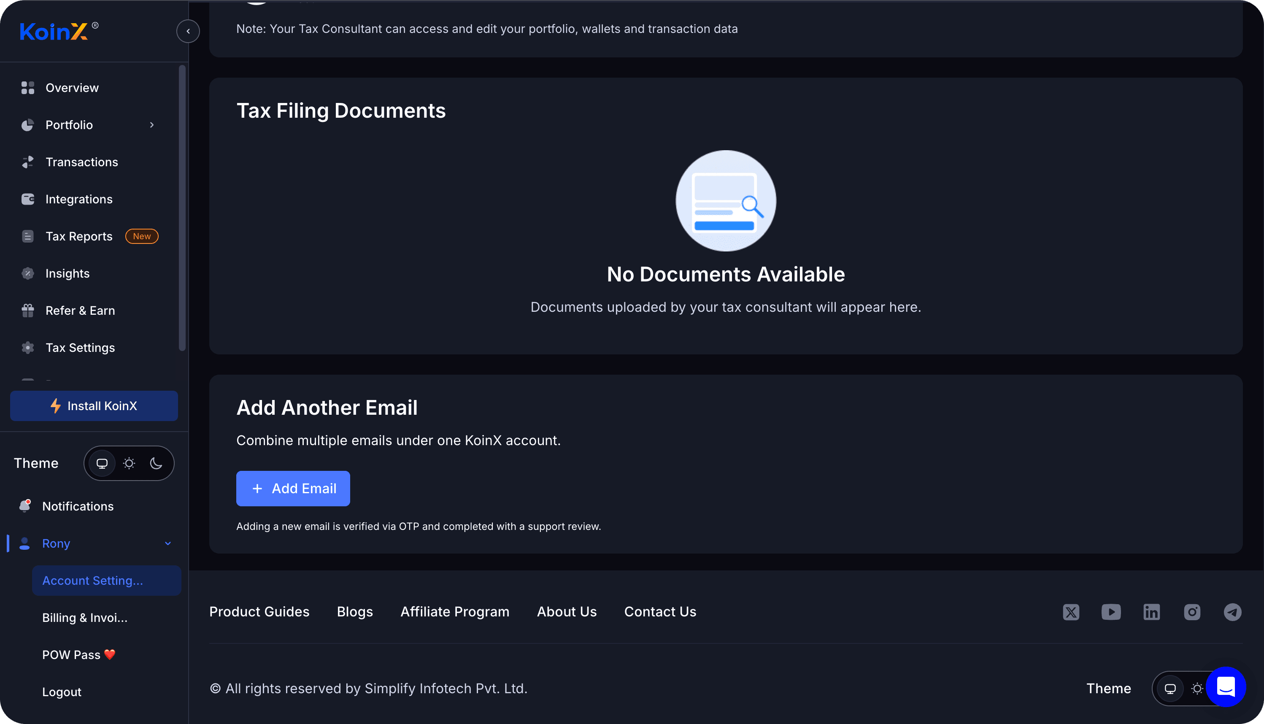Click the sidebar scrollbar
The image size is (1264, 724).
coord(182,209)
